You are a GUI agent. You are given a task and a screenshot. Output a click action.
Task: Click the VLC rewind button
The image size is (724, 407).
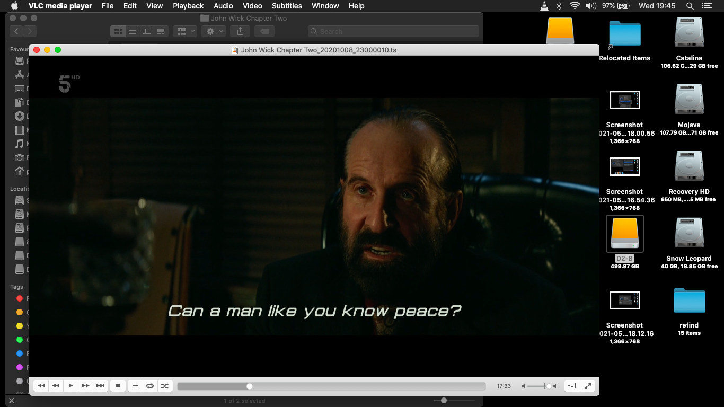click(x=56, y=386)
